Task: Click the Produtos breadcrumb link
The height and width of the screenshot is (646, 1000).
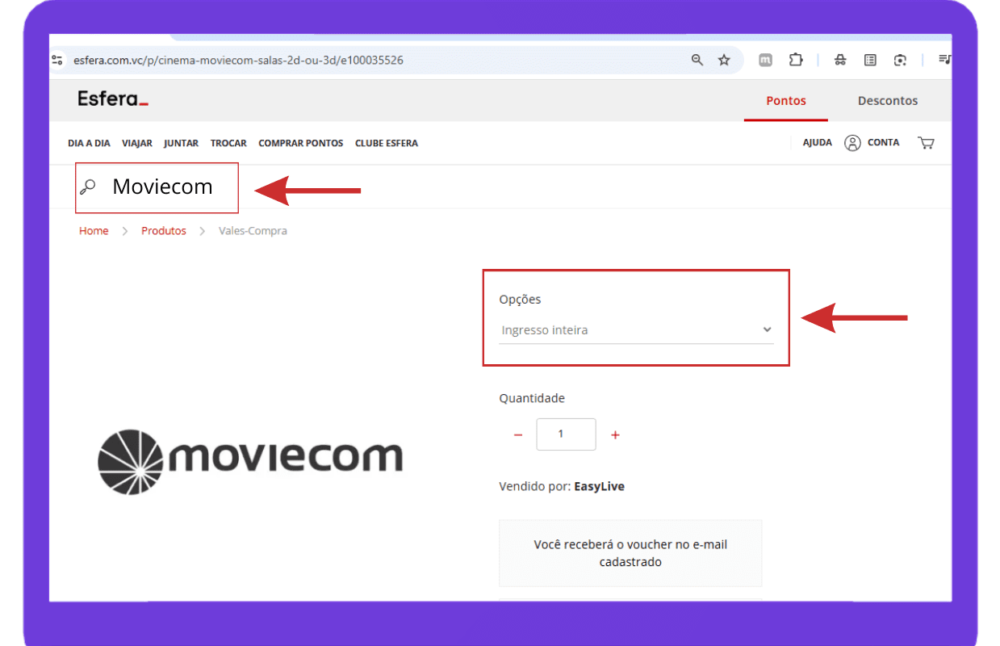Action: pyautogui.click(x=164, y=231)
